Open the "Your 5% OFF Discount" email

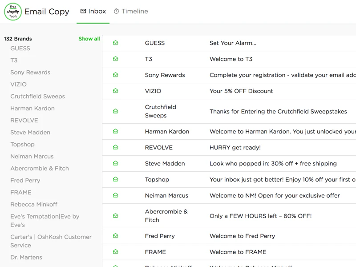pyautogui.click(x=241, y=91)
